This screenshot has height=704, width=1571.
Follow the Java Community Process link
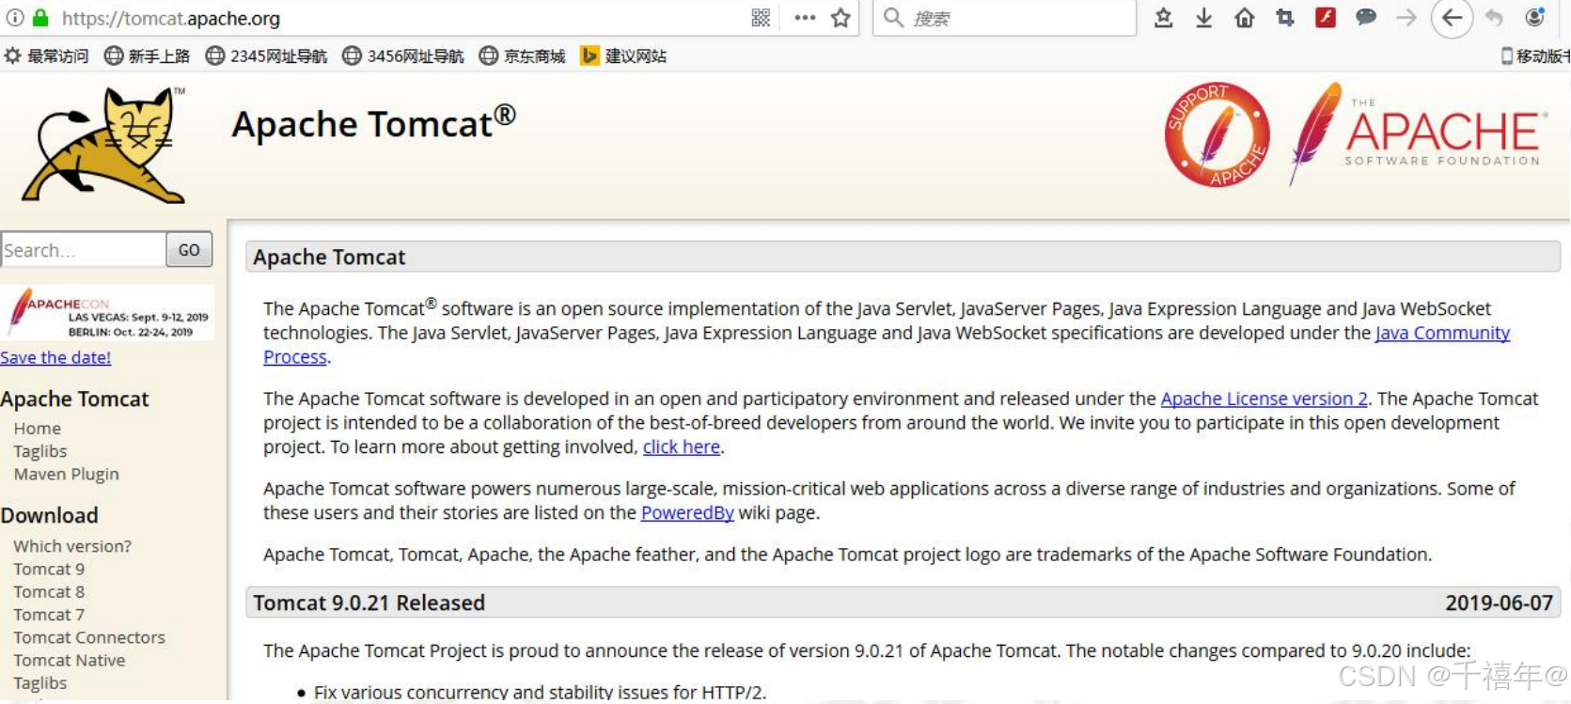pyautogui.click(x=1442, y=333)
